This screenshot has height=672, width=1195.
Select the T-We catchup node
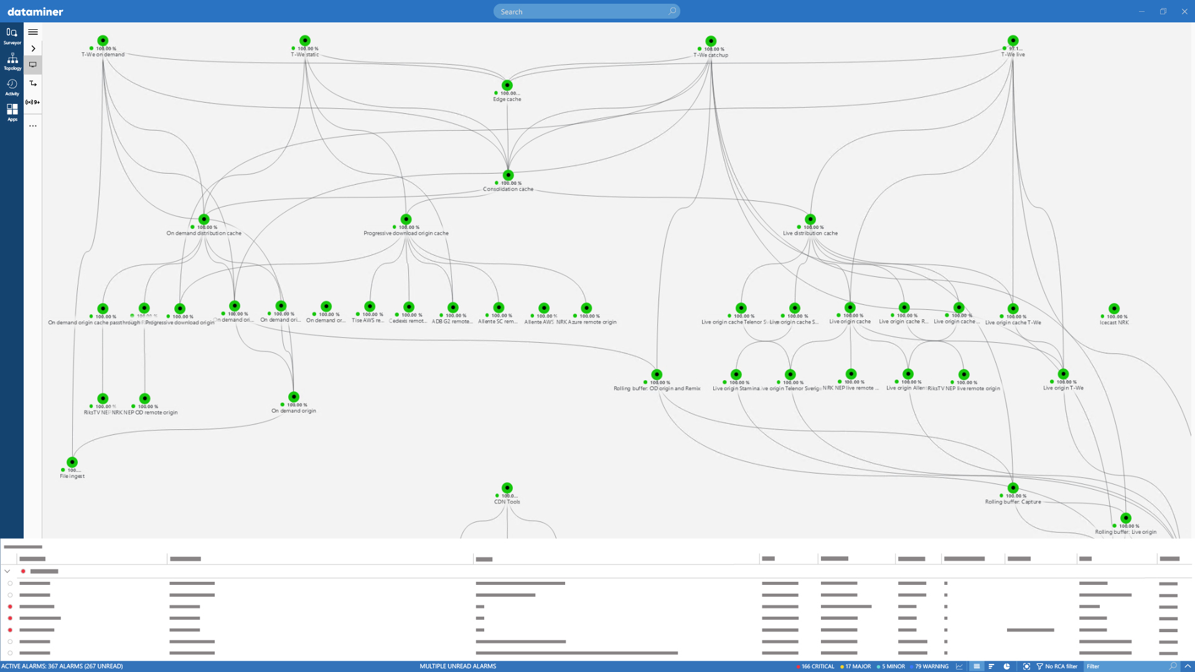coord(711,41)
